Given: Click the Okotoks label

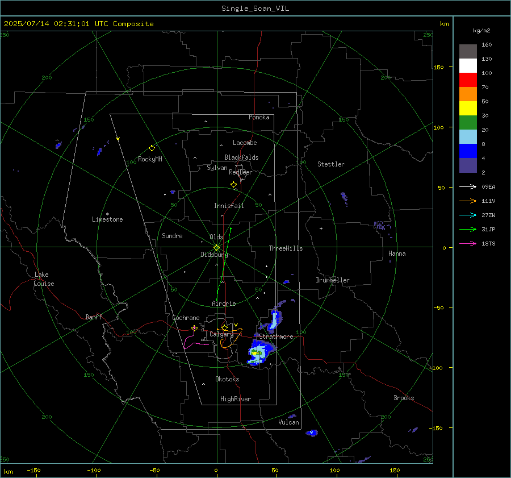Looking at the screenshot, I should point(227,379).
